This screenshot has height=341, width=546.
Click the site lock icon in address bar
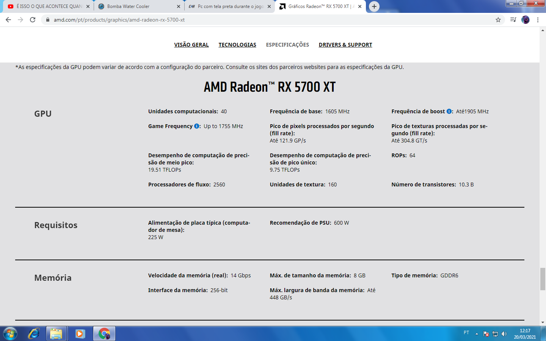coord(47,20)
